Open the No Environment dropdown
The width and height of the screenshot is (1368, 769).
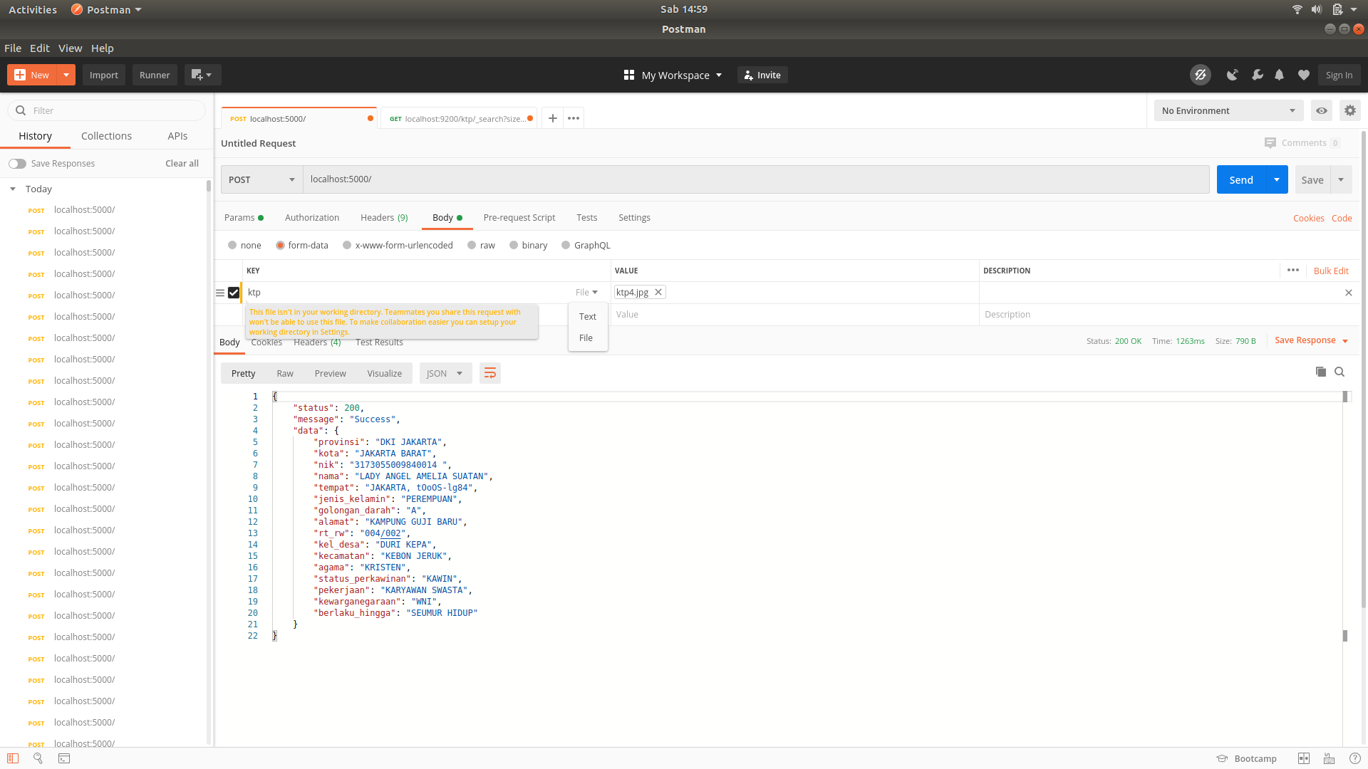[x=1228, y=110]
